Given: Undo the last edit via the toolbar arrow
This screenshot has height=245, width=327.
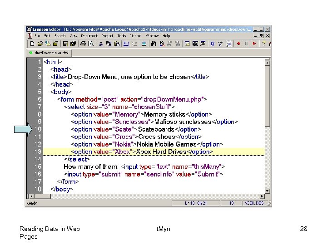Looking at the screenshot, I should [126, 44].
